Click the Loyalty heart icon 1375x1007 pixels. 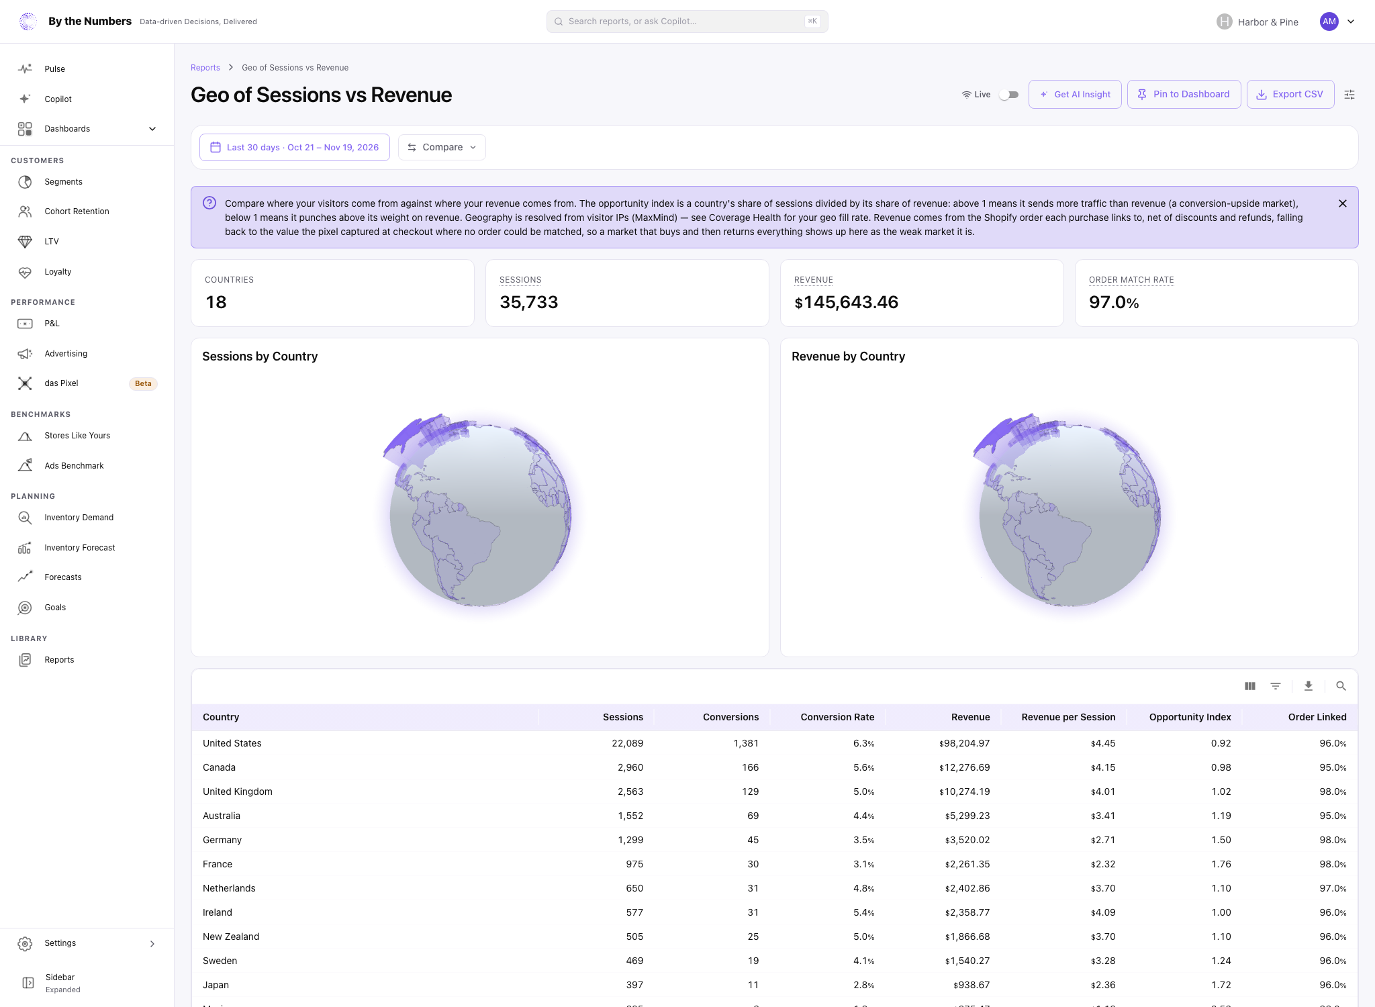[25, 272]
